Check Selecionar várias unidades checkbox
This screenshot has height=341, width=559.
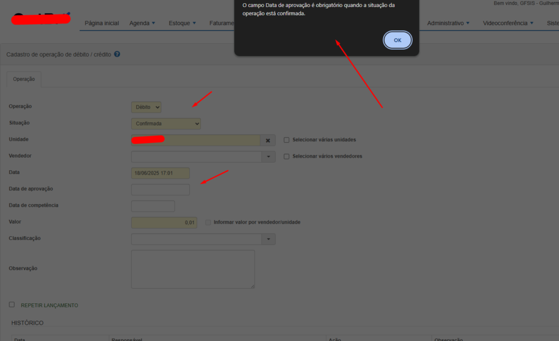point(287,140)
